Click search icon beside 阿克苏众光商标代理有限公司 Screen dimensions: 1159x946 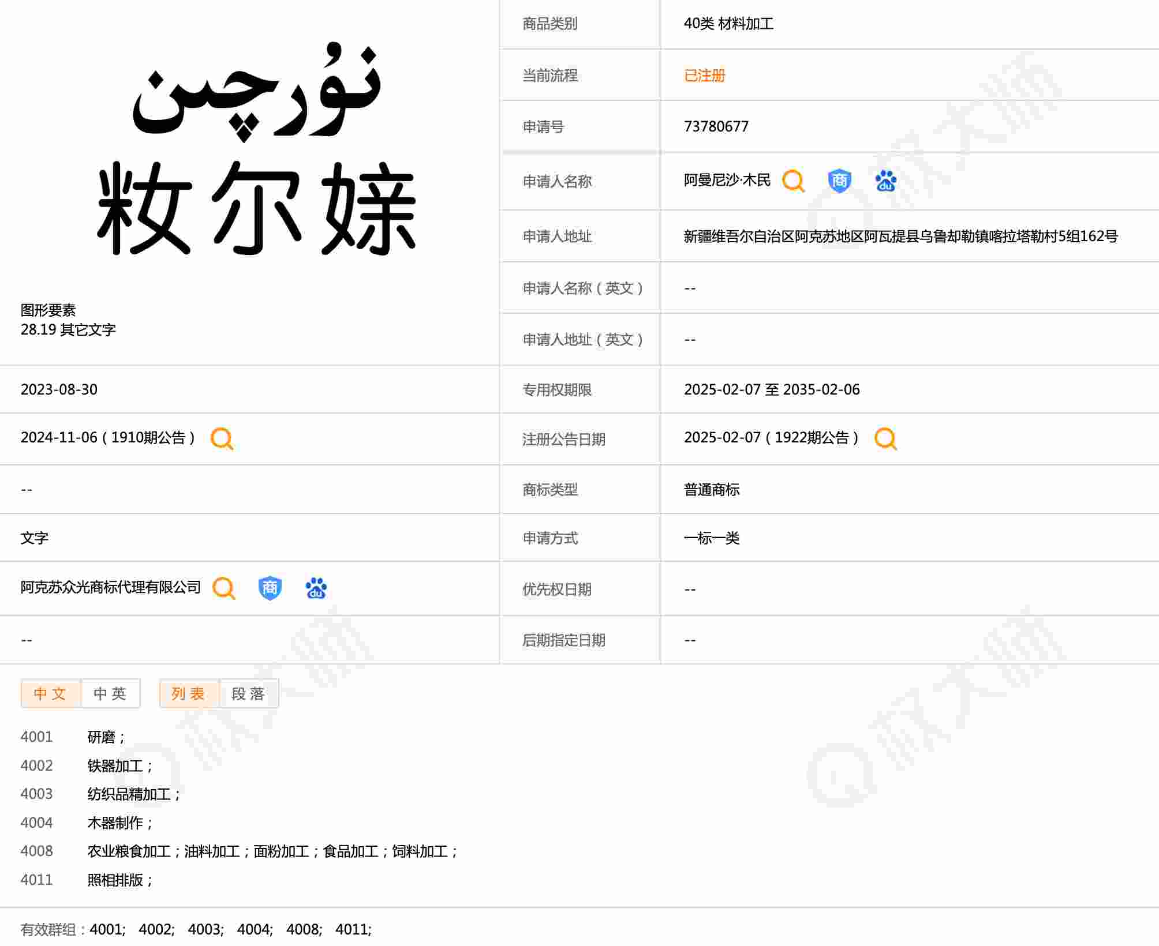(x=223, y=588)
